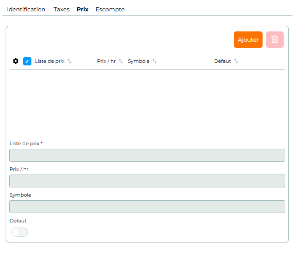Screen dimensions: 294x260
Task: Toggle the Défaut switch on
Action: (x=20, y=232)
